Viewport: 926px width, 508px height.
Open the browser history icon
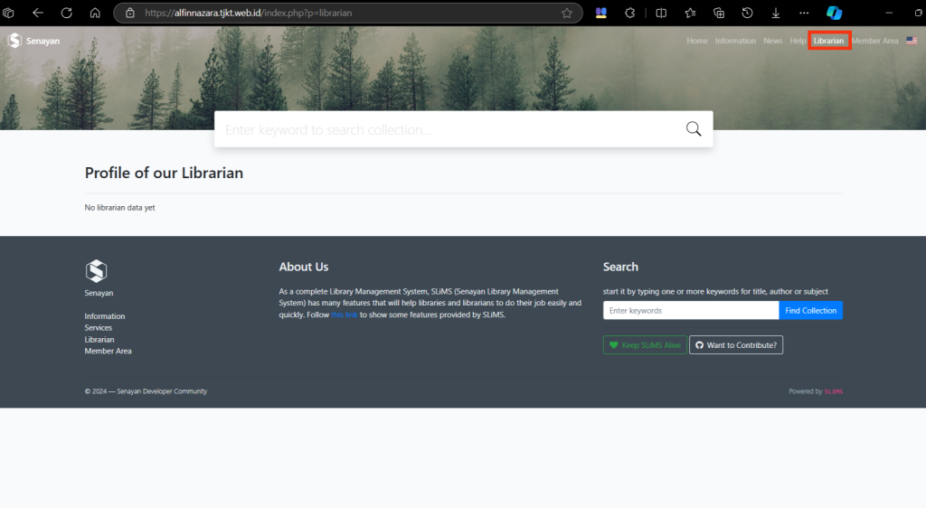[x=748, y=13]
